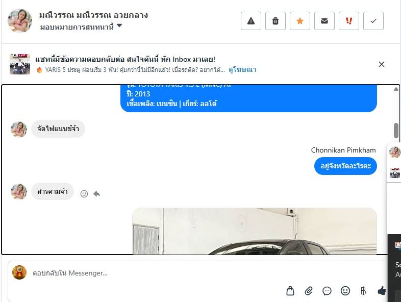Mark conversation as spam with warning icon
Image resolution: width=401 pixels, height=302 pixels.
tap(251, 21)
